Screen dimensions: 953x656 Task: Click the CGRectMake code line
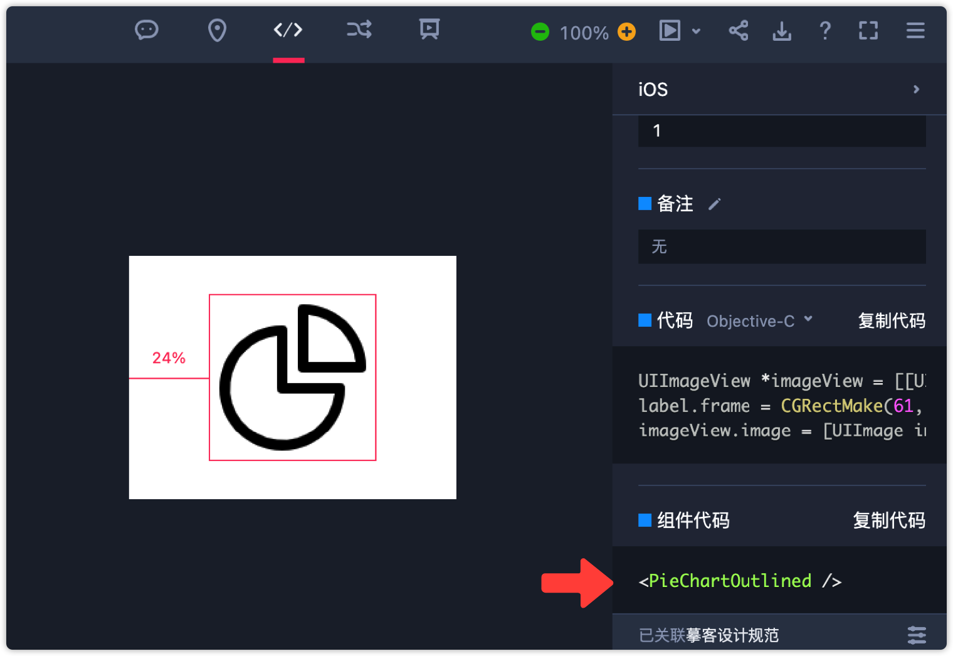click(x=782, y=406)
